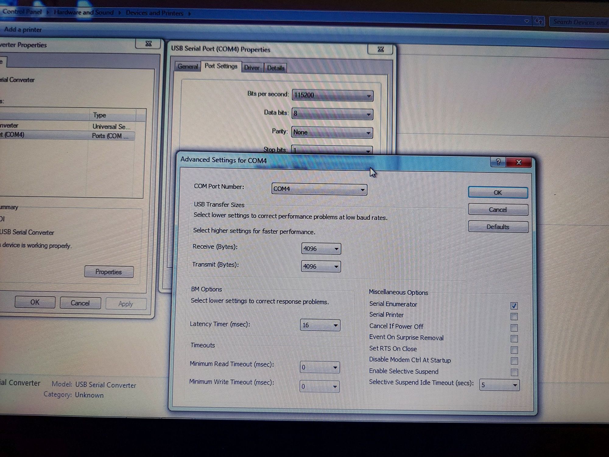
Task: Click the Defaults button
Action: [x=498, y=227]
